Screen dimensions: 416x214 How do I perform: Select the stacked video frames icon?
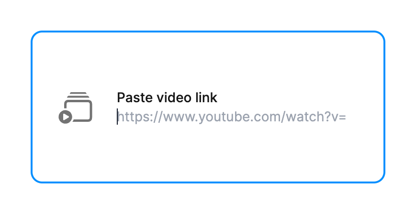(75, 108)
